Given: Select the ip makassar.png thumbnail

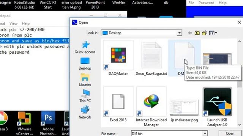Looking at the screenshot, I should click(184, 107).
